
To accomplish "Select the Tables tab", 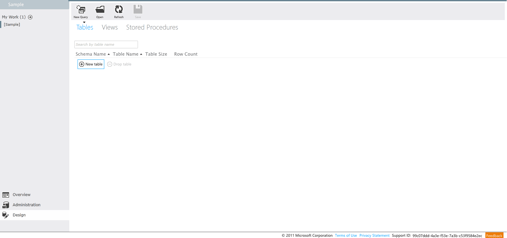I will pos(85,28).
